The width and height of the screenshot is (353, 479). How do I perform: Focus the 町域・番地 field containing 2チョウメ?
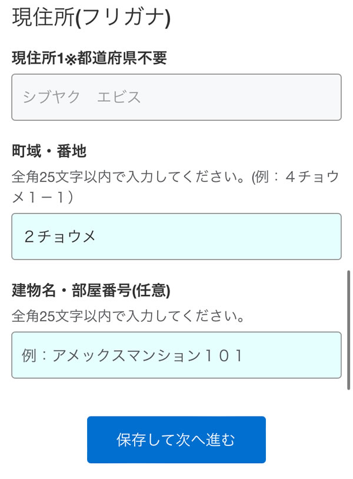click(x=176, y=237)
